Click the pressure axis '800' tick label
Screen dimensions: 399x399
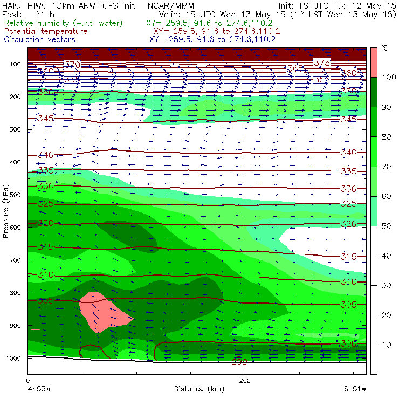(15, 293)
